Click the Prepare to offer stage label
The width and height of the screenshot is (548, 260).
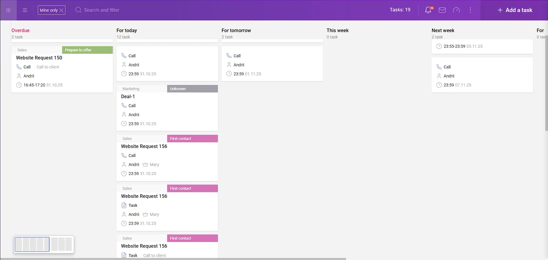(x=87, y=50)
